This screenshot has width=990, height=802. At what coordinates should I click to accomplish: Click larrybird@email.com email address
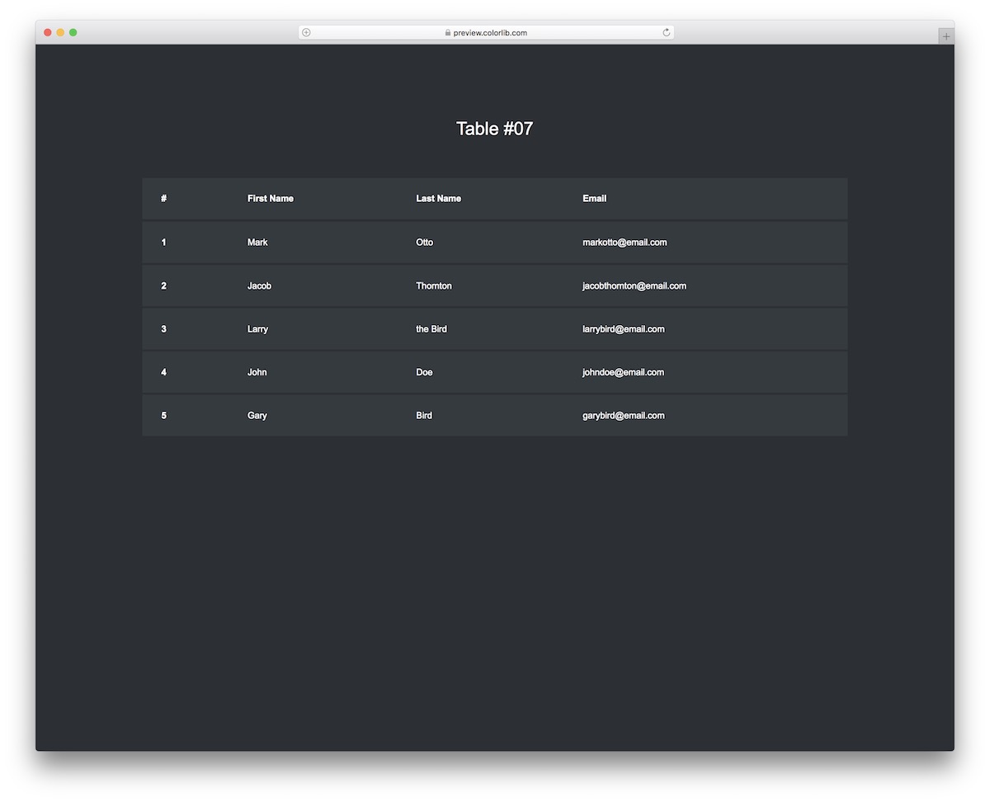623,328
